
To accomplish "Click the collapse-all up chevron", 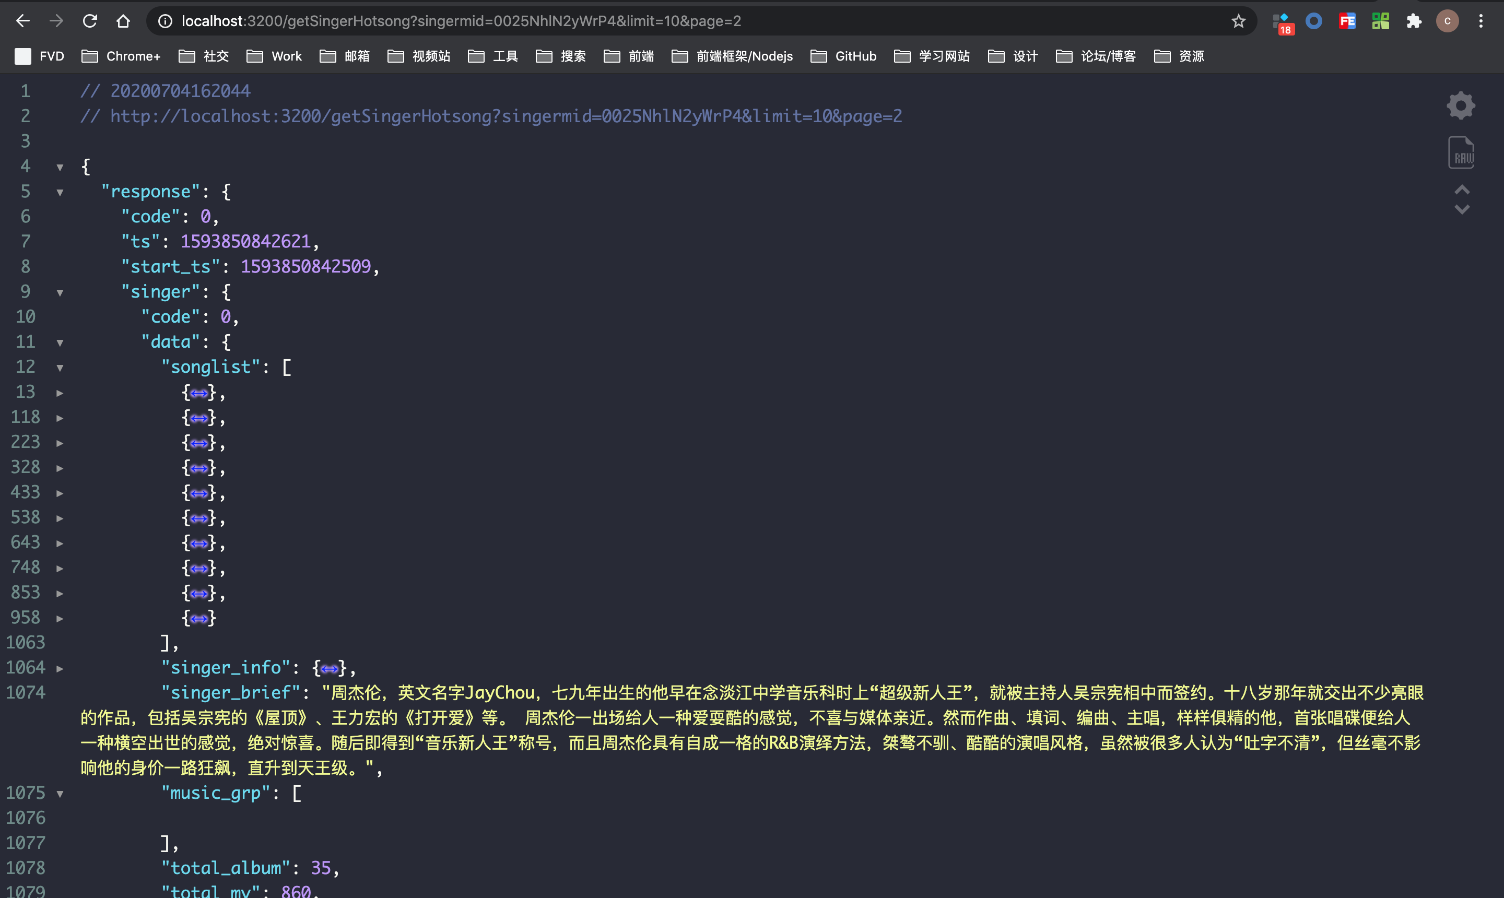I will tap(1462, 190).
